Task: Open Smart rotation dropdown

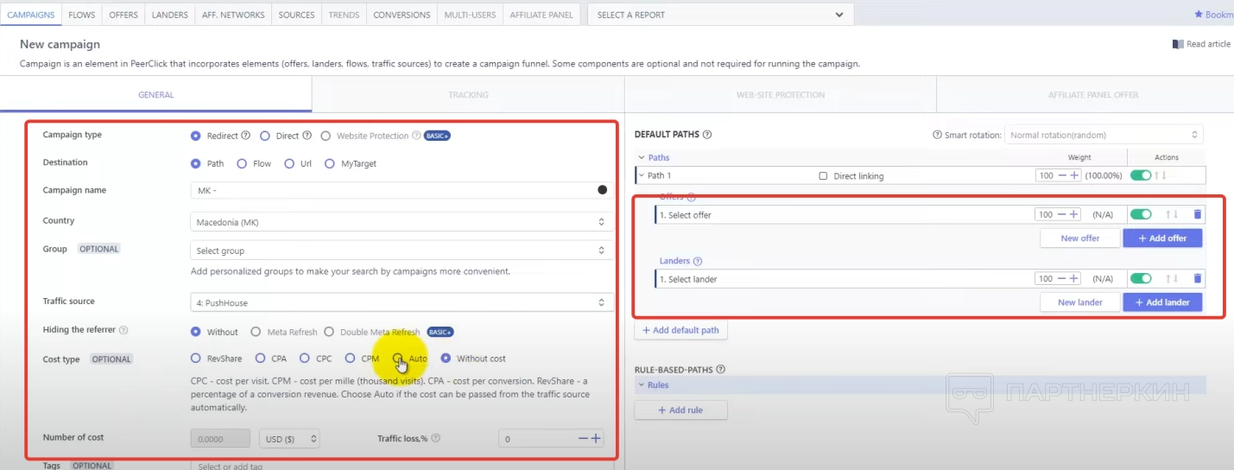Action: click(x=1104, y=135)
